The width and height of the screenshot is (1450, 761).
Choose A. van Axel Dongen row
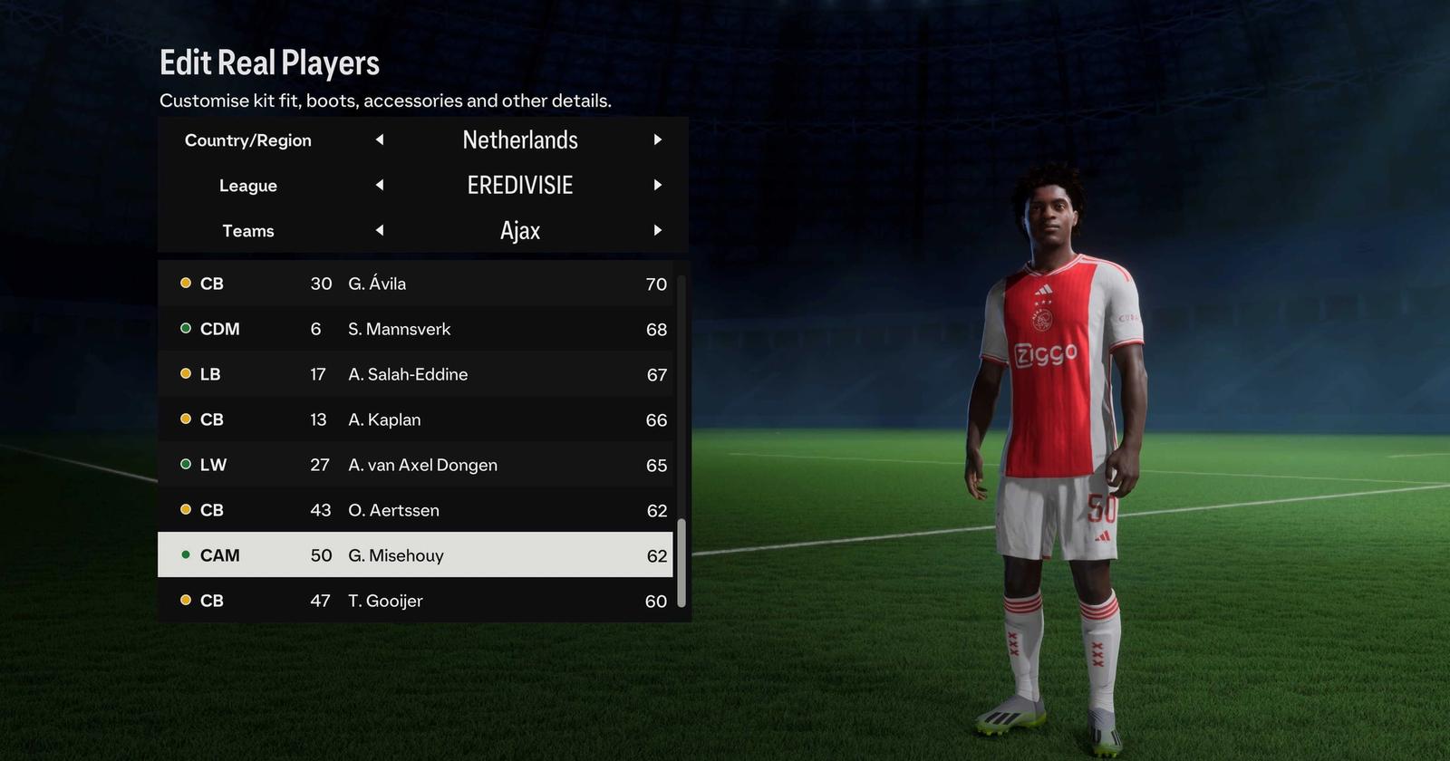pos(415,465)
